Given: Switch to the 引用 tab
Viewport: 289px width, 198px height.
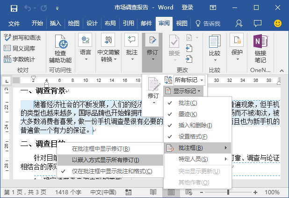Looking at the screenshot, I should point(128,23).
